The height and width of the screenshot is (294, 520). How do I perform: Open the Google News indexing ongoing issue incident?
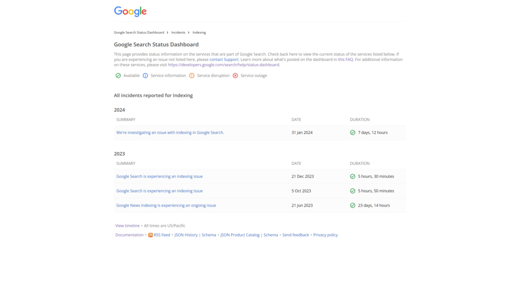166,206
